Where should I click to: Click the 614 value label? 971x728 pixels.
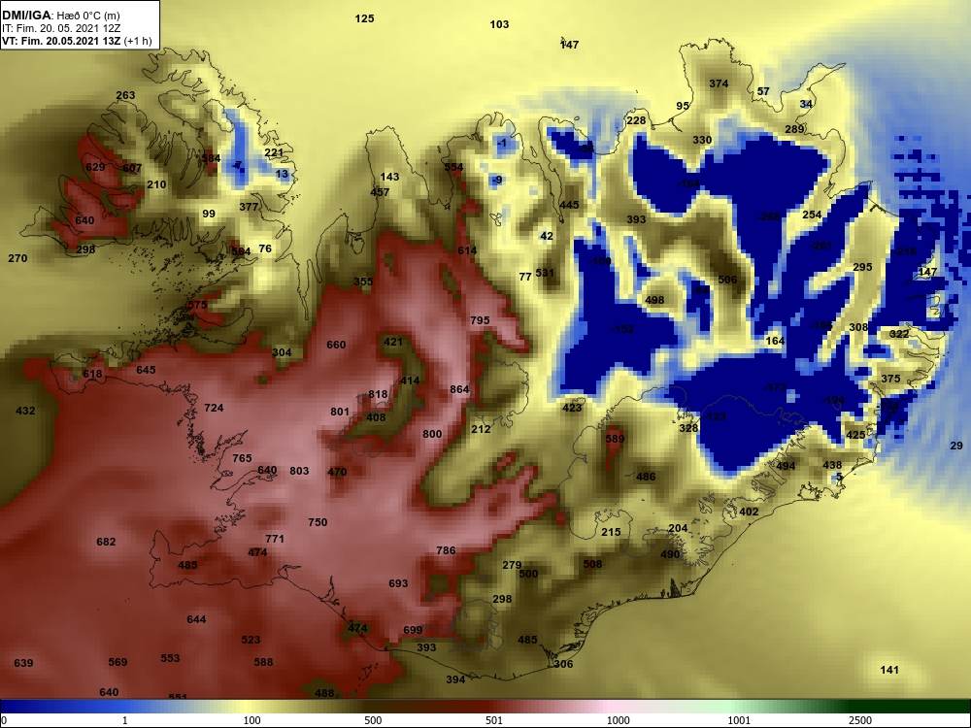click(x=467, y=250)
